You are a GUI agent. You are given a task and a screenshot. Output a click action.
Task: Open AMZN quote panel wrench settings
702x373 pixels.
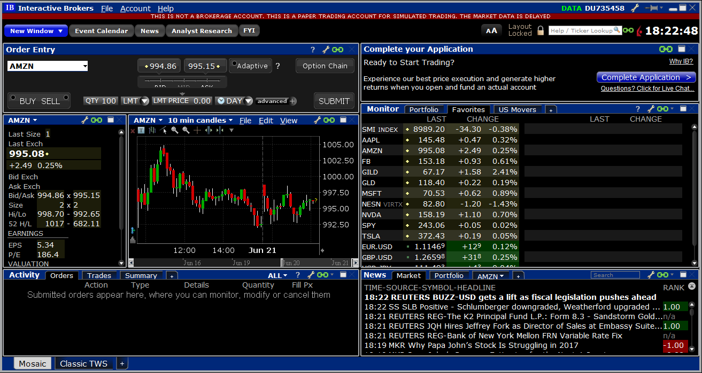(84, 120)
